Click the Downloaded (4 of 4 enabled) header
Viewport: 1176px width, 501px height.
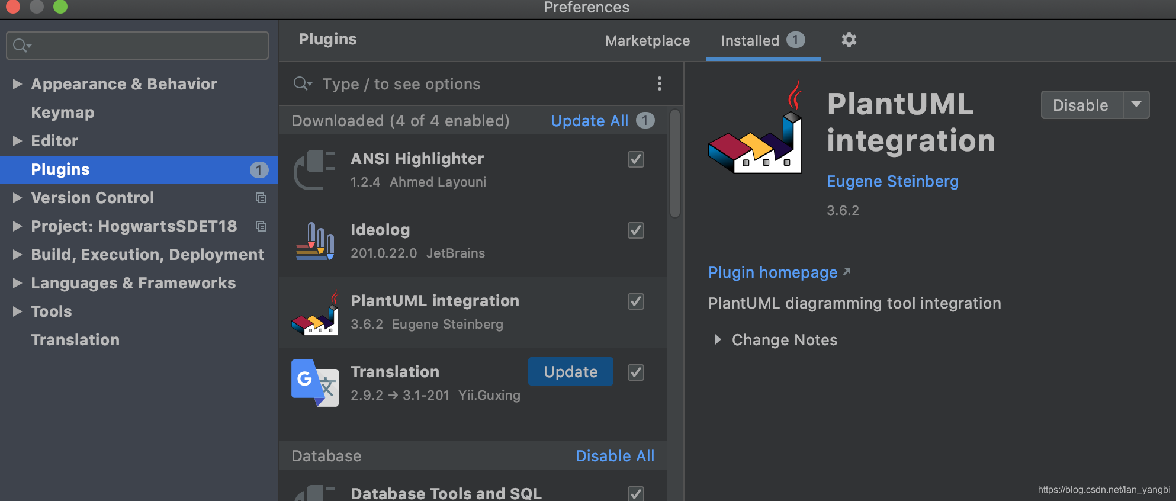tap(401, 121)
